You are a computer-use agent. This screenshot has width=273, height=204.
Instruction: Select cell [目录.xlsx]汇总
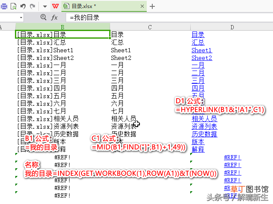tap(63, 42)
